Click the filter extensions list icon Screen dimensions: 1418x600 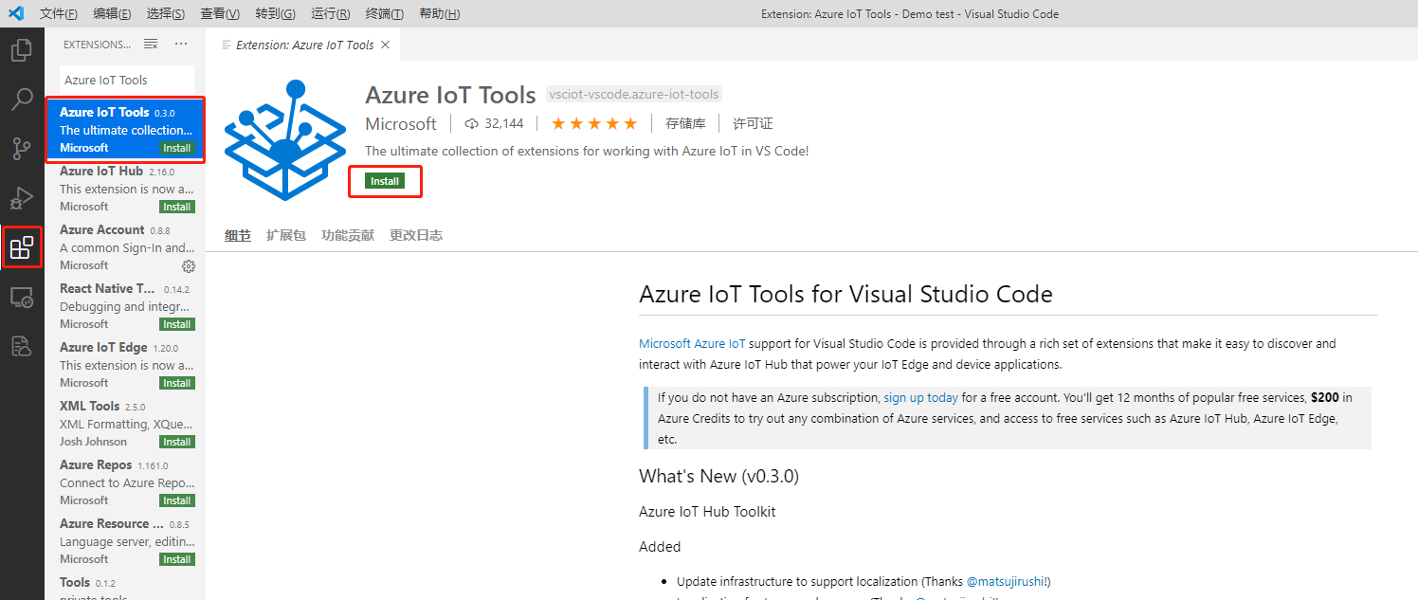click(x=151, y=44)
